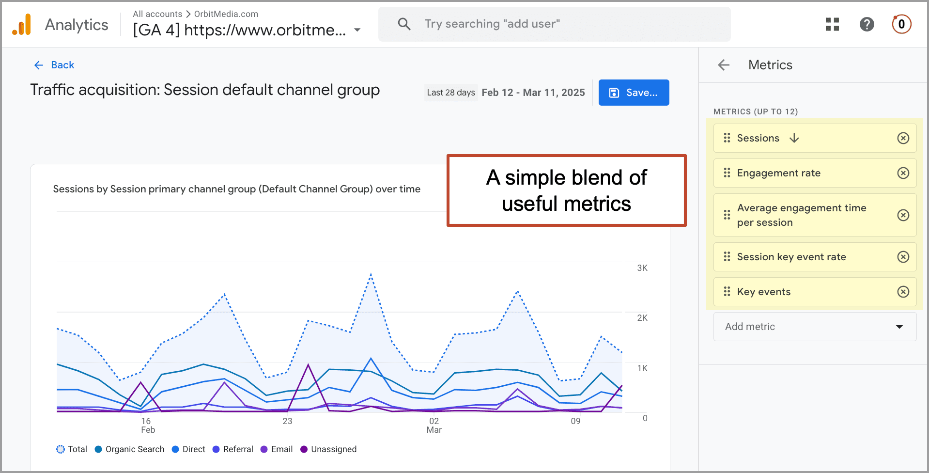Remove the Sessions metric
Screen dimensions: 929x473
(x=903, y=138)
